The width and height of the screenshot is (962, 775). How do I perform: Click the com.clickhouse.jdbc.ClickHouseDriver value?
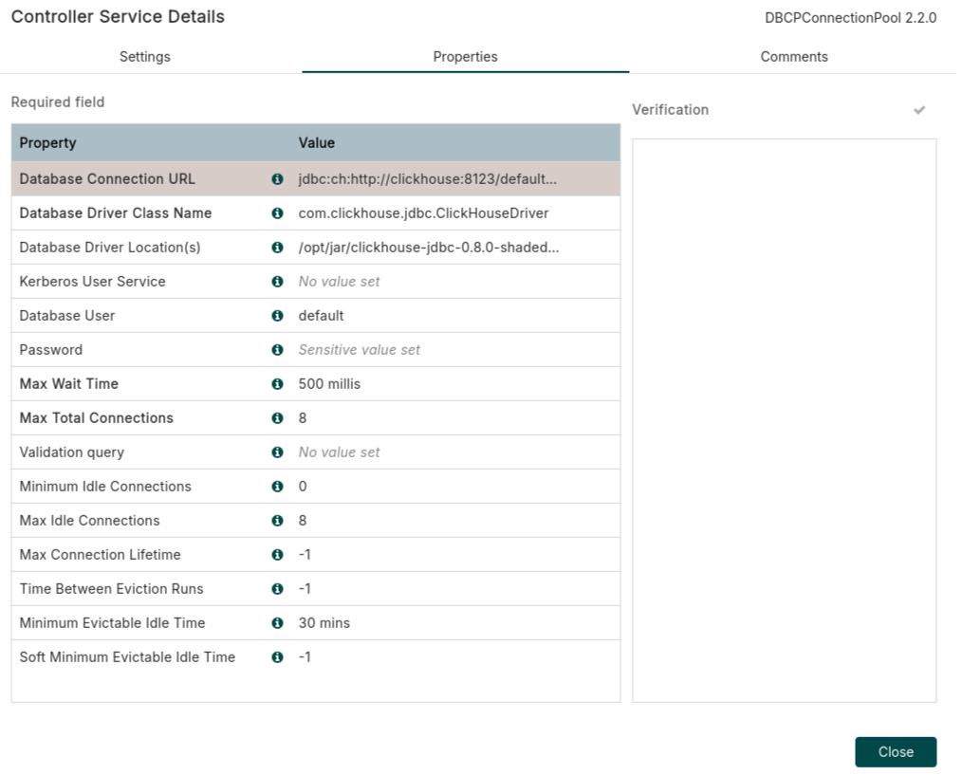[423, 212]
